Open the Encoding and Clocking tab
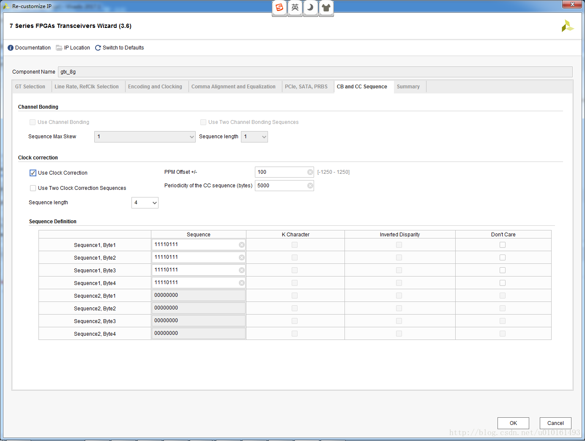 (155, 87)
